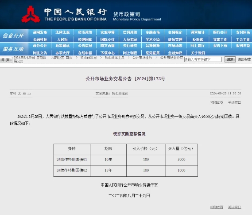Set the font size to 中
The image size is (252, 215).
click(x=24, y=94)
